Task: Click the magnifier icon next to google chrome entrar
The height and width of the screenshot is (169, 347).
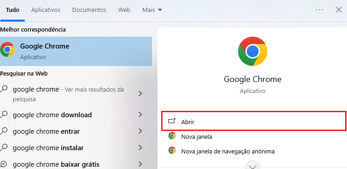Action: 4,131
